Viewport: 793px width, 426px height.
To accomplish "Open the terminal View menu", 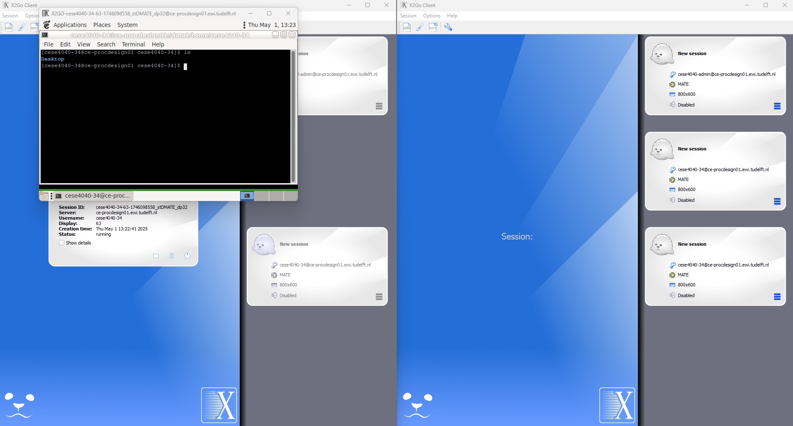I will tap(83, 44).
